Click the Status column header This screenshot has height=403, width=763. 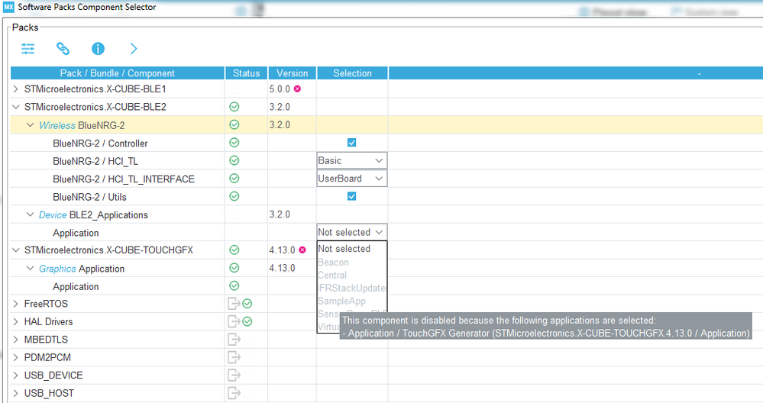(x=246, y=73)
